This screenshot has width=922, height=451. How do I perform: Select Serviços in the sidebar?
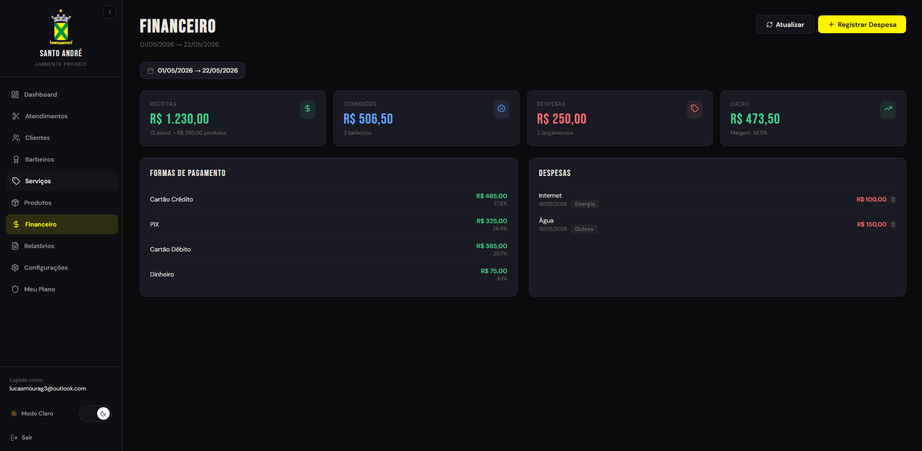click(x=62, y=181)
